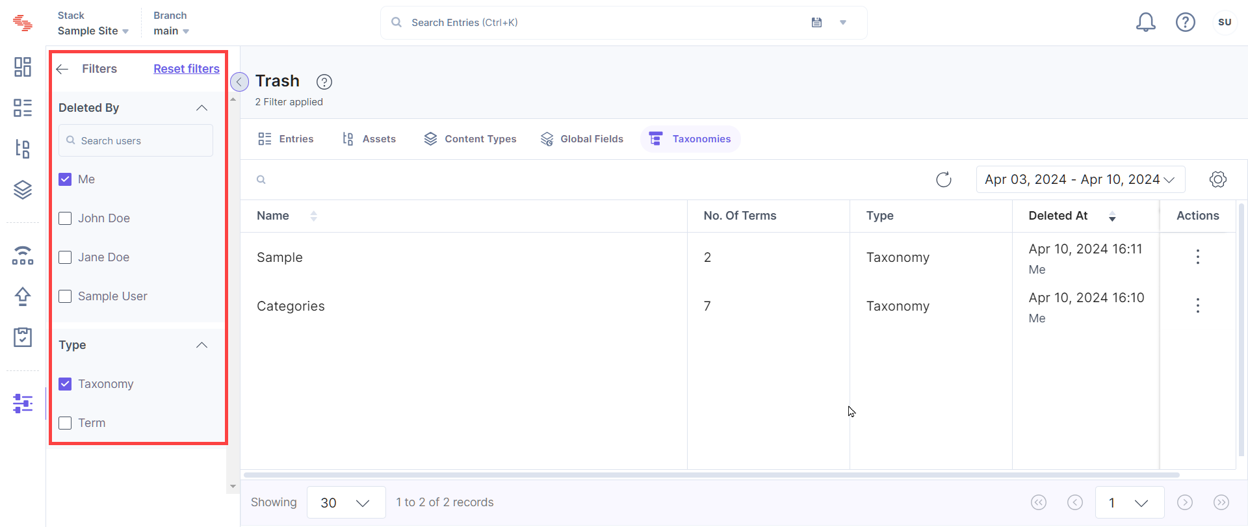Image resolution: width=1248 pixels, height=527 pixels.
Task: Select the Taxonomies tab
Action: coord(690,139)
